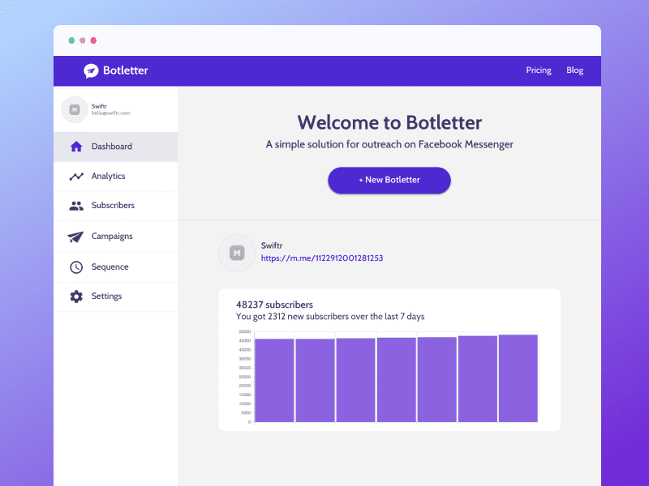Click the Botletter messenger logo icon

point(92,70)
